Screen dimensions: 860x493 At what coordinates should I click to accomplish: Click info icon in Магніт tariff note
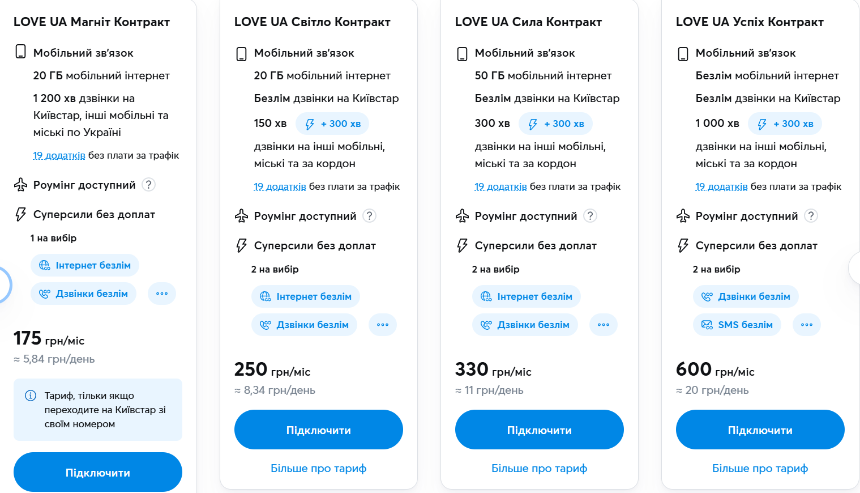(x=31, y=396)
